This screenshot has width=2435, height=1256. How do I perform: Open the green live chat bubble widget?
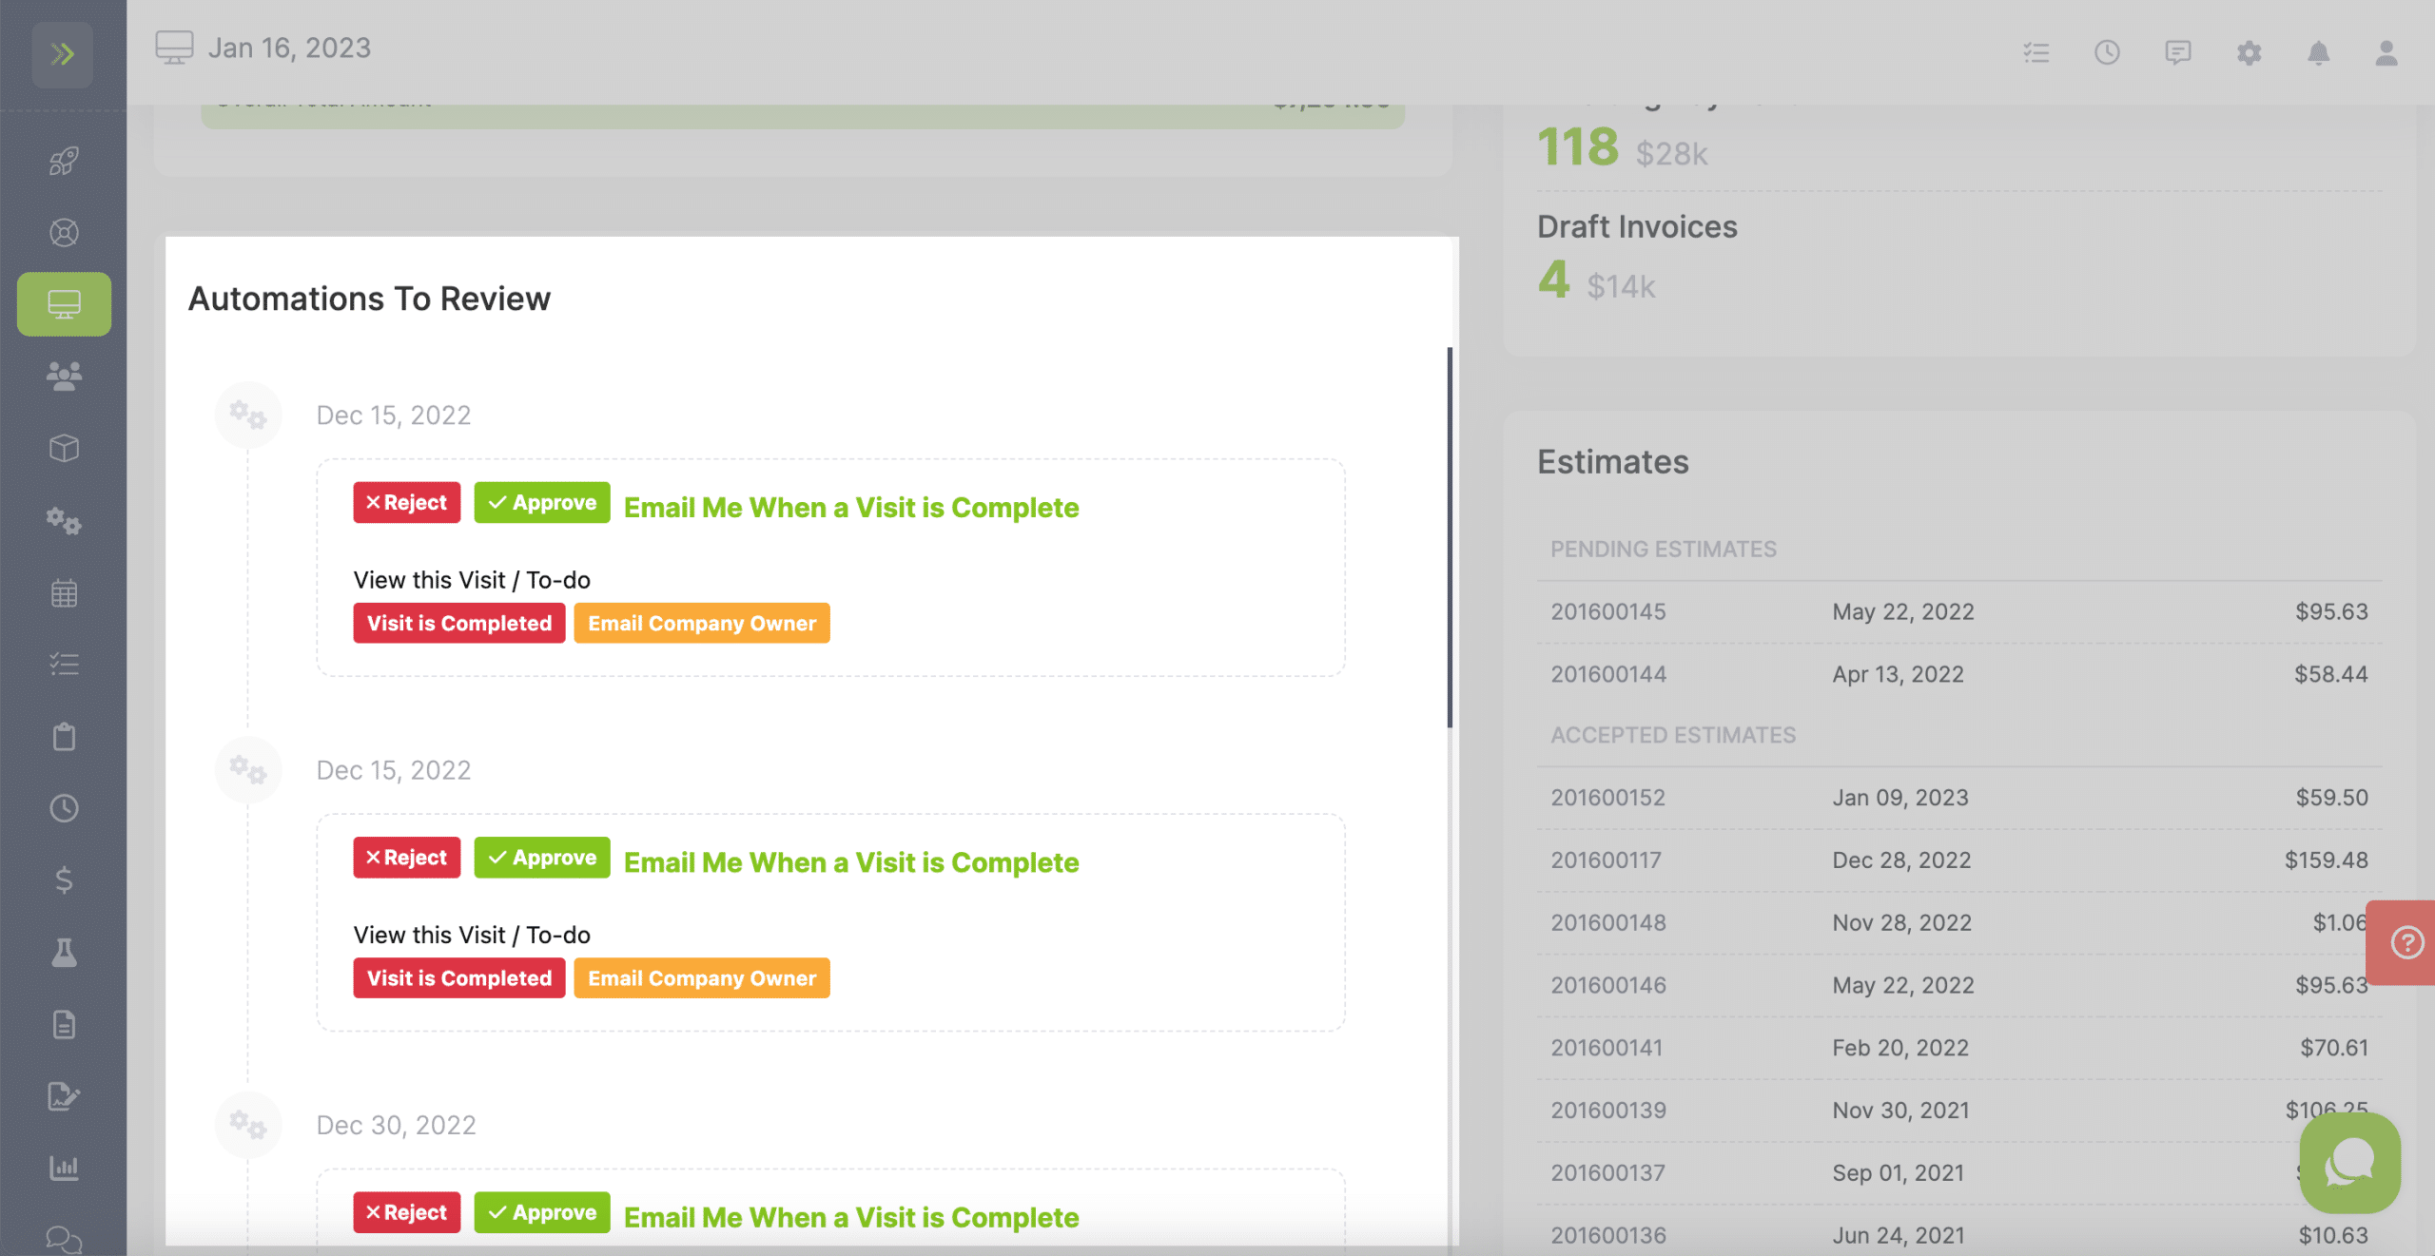[x=2349, y=1162]
